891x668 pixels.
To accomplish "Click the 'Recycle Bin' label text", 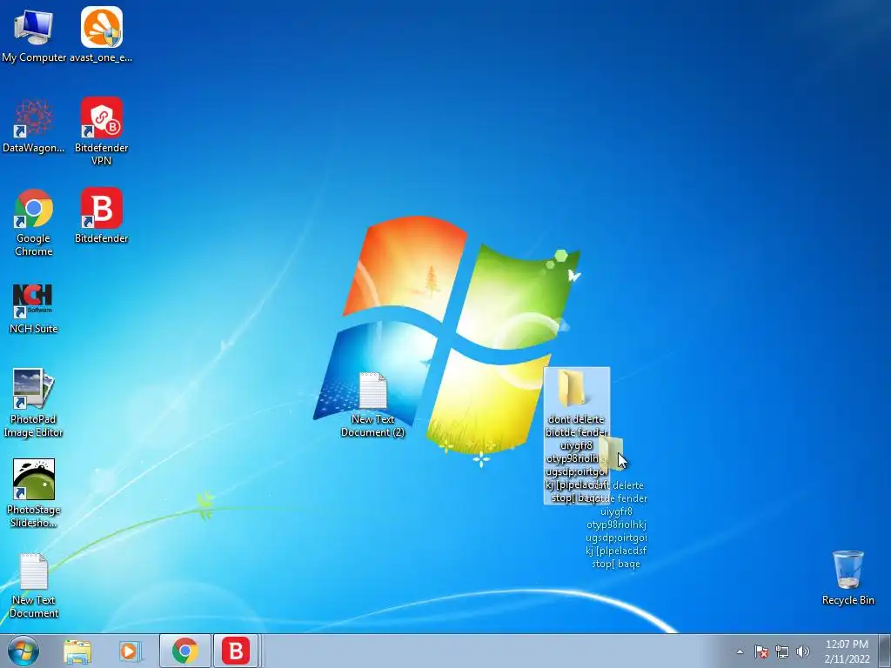I will (x=847, y=600).
